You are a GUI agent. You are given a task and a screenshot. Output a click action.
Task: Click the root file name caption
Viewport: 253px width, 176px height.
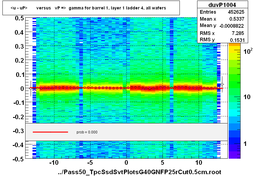(x=140, y=172)
